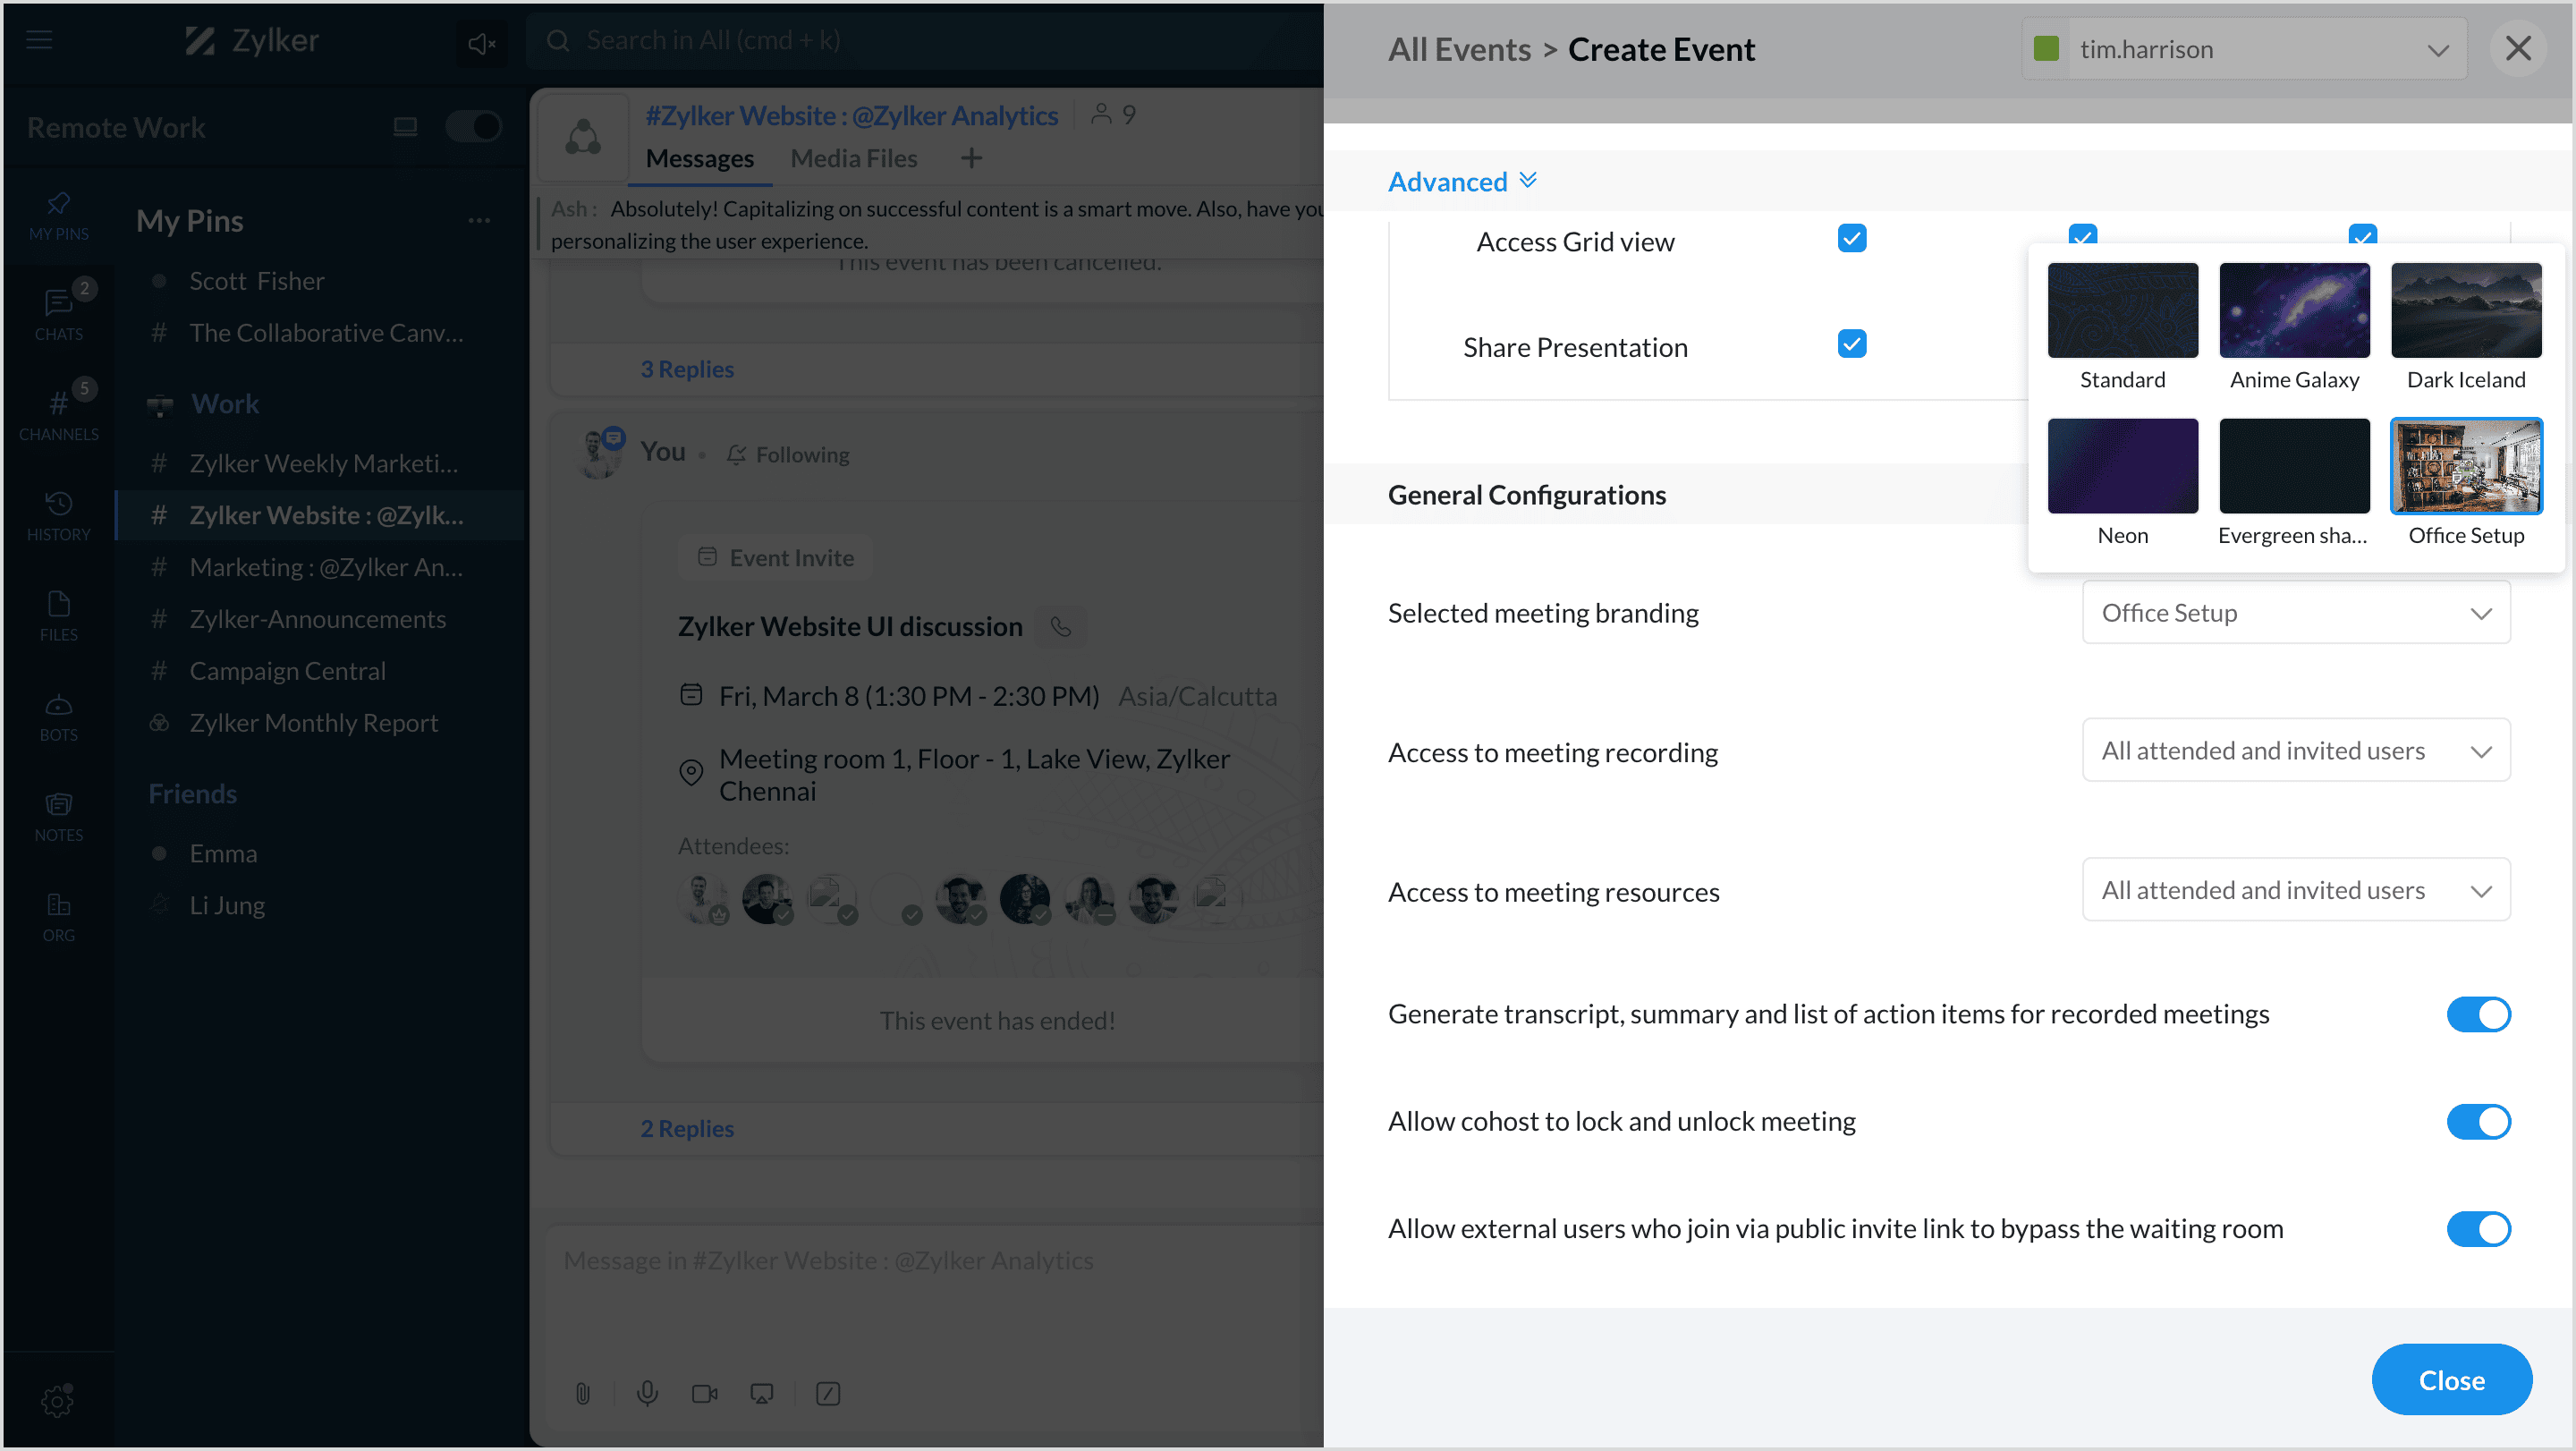Open 2 Replies thread
This screenshot has height=1451, width=2576.
687,1128
